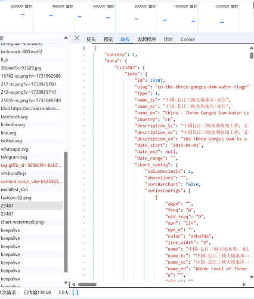Sort the name column with the arrow
Viewport: 254px width, 299px height.
click(66, 38)
